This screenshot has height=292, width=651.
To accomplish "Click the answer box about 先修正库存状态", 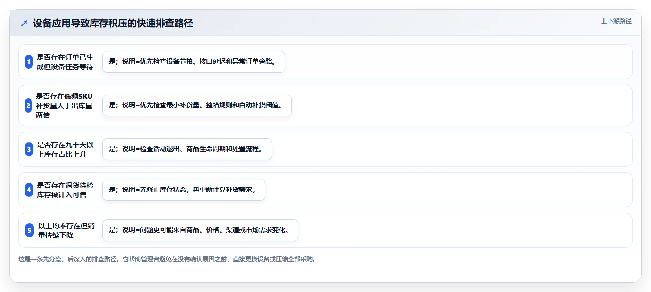I will coord(184,190).
